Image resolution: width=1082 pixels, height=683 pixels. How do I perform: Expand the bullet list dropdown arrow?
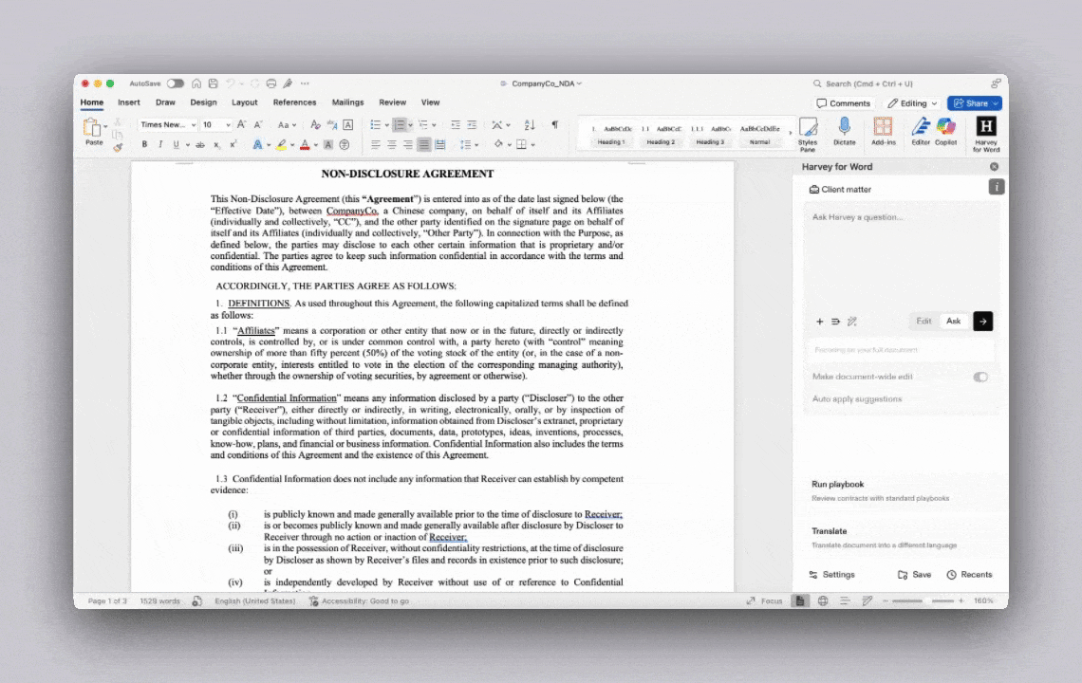click(x=386, y=125)
